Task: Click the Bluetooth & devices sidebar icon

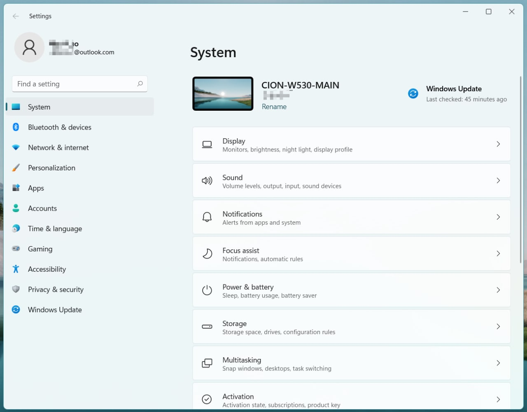Action: (16, 127)
